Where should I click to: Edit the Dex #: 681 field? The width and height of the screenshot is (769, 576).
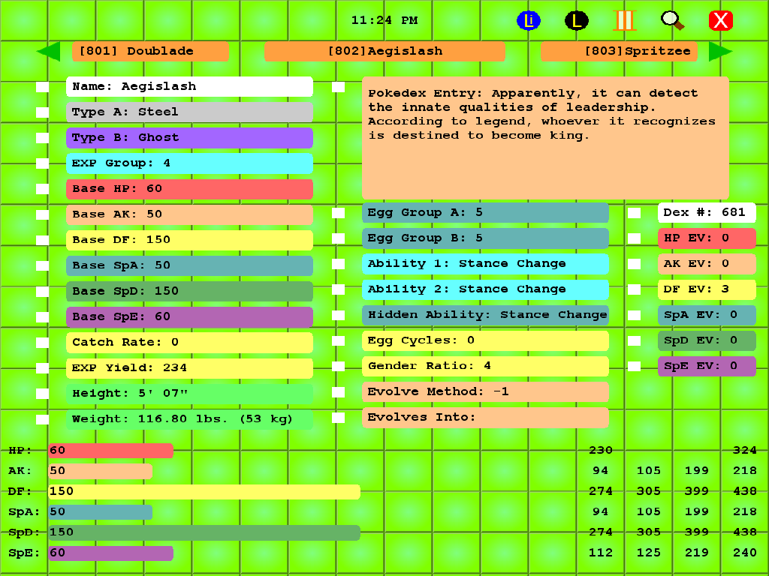[x=707, y=212]
